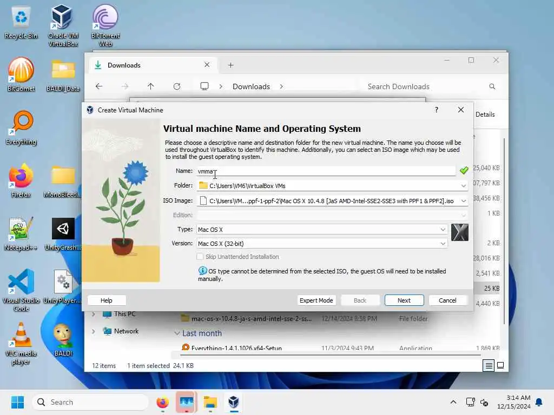
Task: Open BitTorrent Web desktop shortcut
Action: click(105, 25)
